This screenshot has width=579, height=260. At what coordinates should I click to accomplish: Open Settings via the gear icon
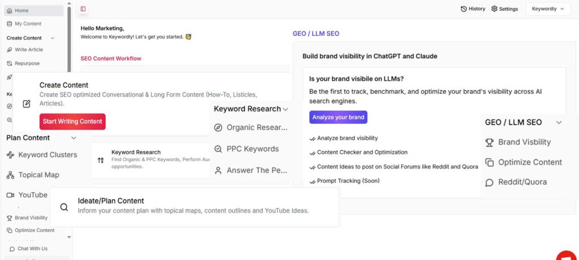click(494, 9)
